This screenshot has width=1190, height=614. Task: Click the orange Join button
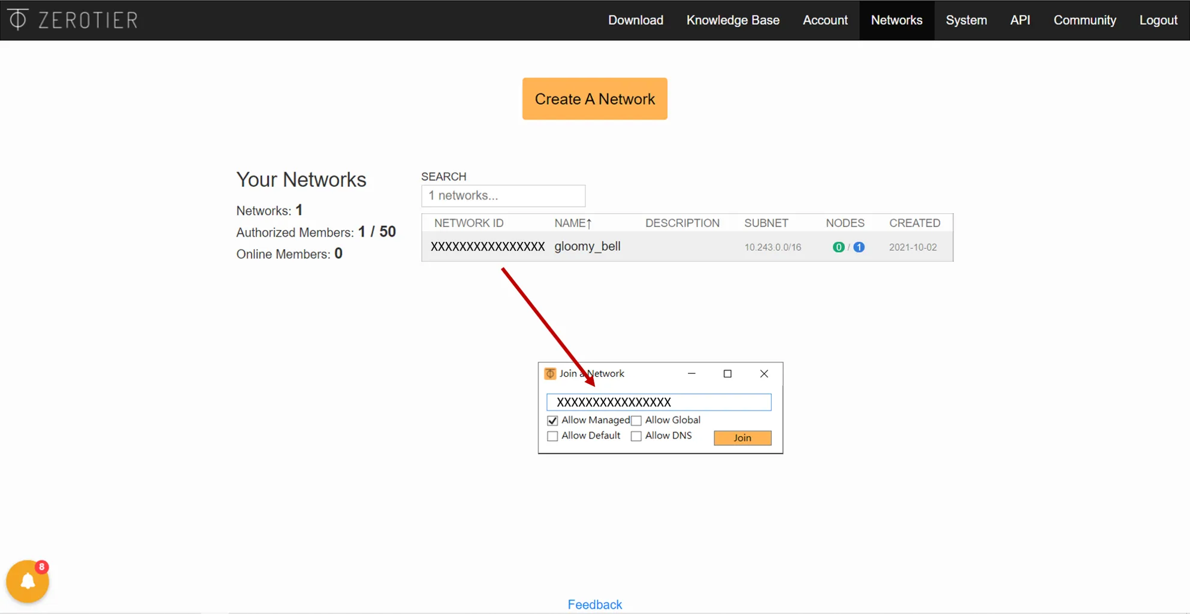pos(742,438)
